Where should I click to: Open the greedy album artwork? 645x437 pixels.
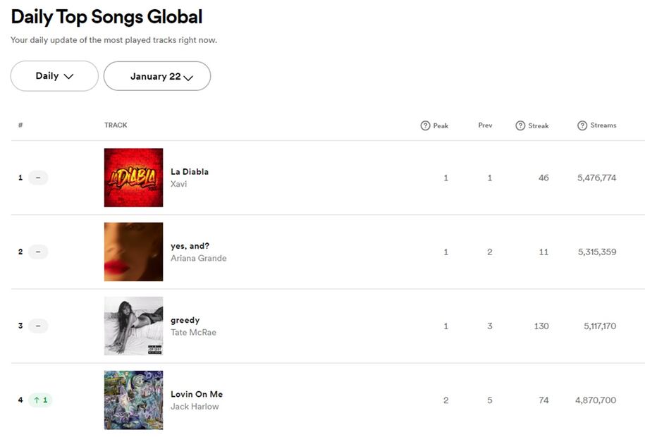(x=133, y=326)
